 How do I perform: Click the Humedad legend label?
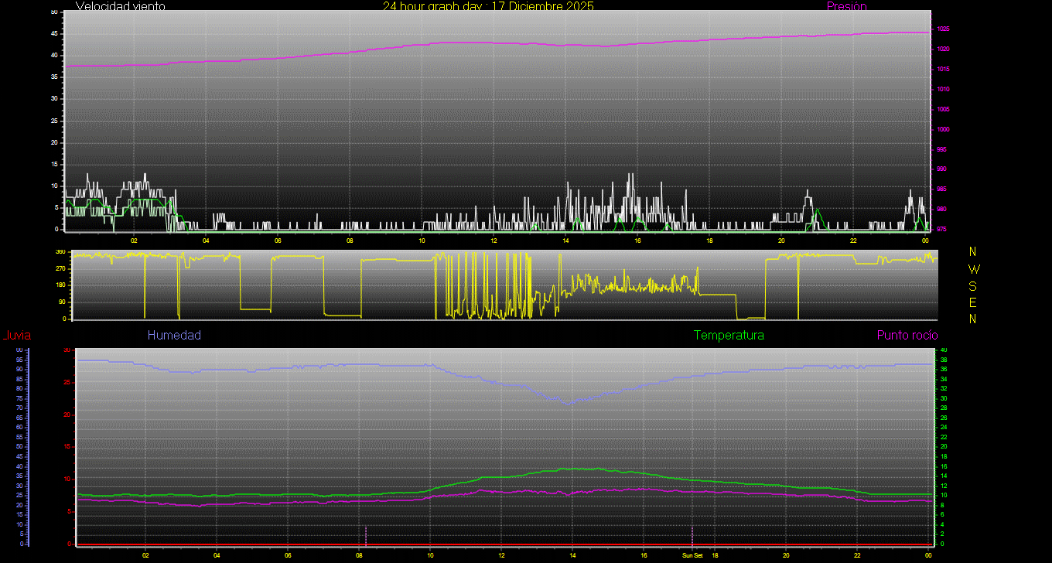pyautogui.click(x=174, y=336)
